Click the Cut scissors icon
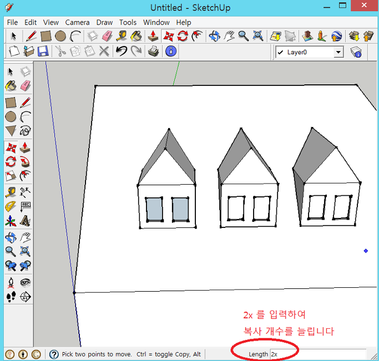Image resolution: width=379 pixels, height=361 pixels. (60, 51)
